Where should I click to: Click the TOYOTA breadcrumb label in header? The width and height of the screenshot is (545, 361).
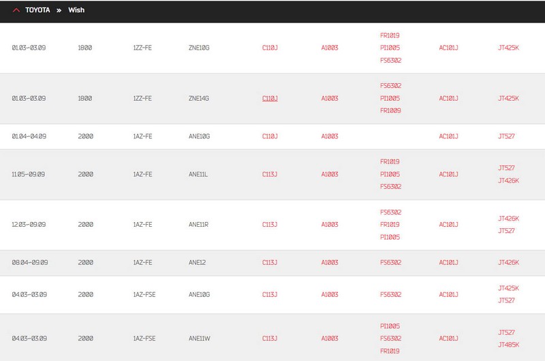37,11
